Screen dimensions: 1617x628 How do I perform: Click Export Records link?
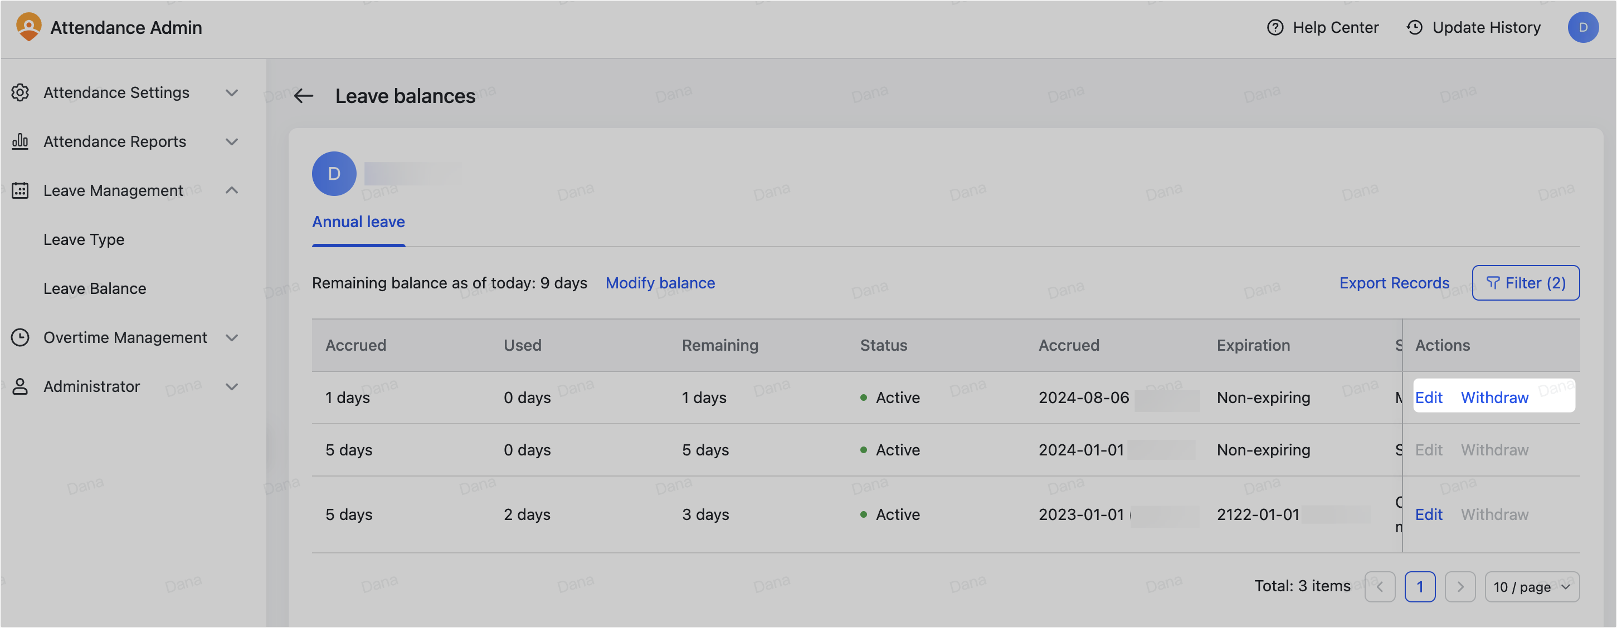pyautogui.click(x=1394, y=283)
